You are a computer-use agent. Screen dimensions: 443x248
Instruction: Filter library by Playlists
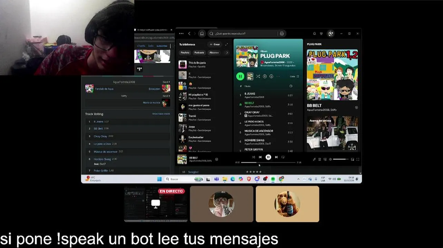pos(185,53)
